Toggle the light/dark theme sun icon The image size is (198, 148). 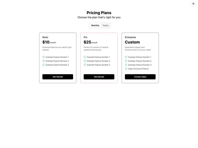[x=193, y=4]
